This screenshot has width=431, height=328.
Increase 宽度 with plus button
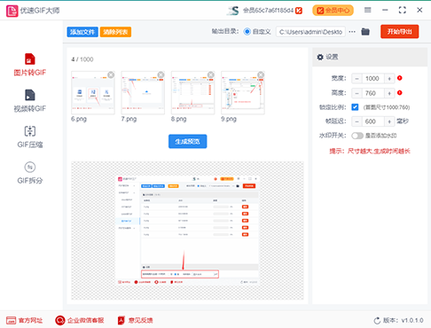pos(389,79)
